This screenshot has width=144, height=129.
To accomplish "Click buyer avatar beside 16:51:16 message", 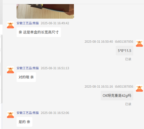I will 139,88.
